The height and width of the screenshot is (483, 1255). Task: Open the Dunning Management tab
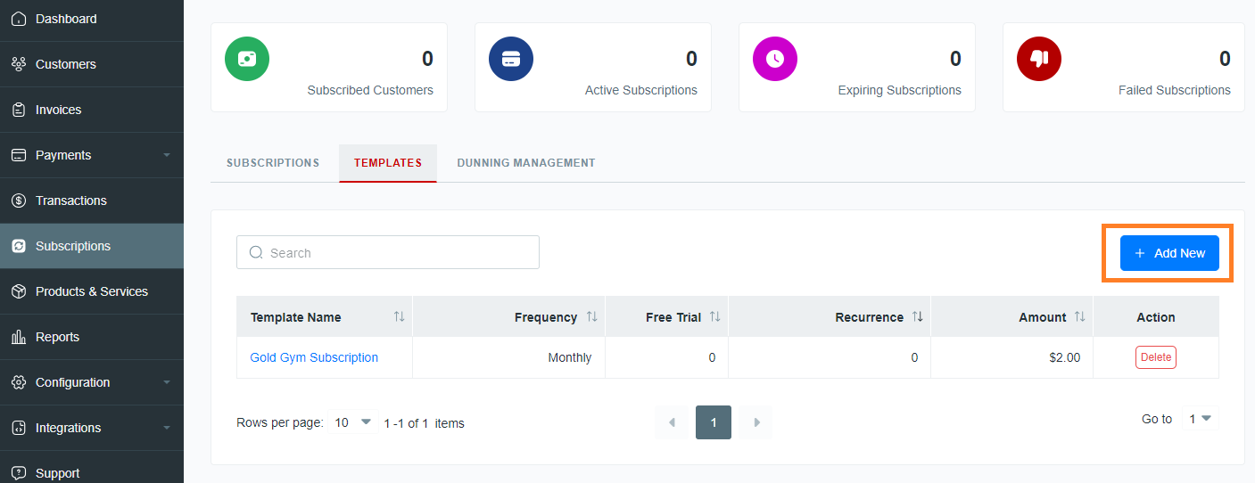(x=526, y=163)
